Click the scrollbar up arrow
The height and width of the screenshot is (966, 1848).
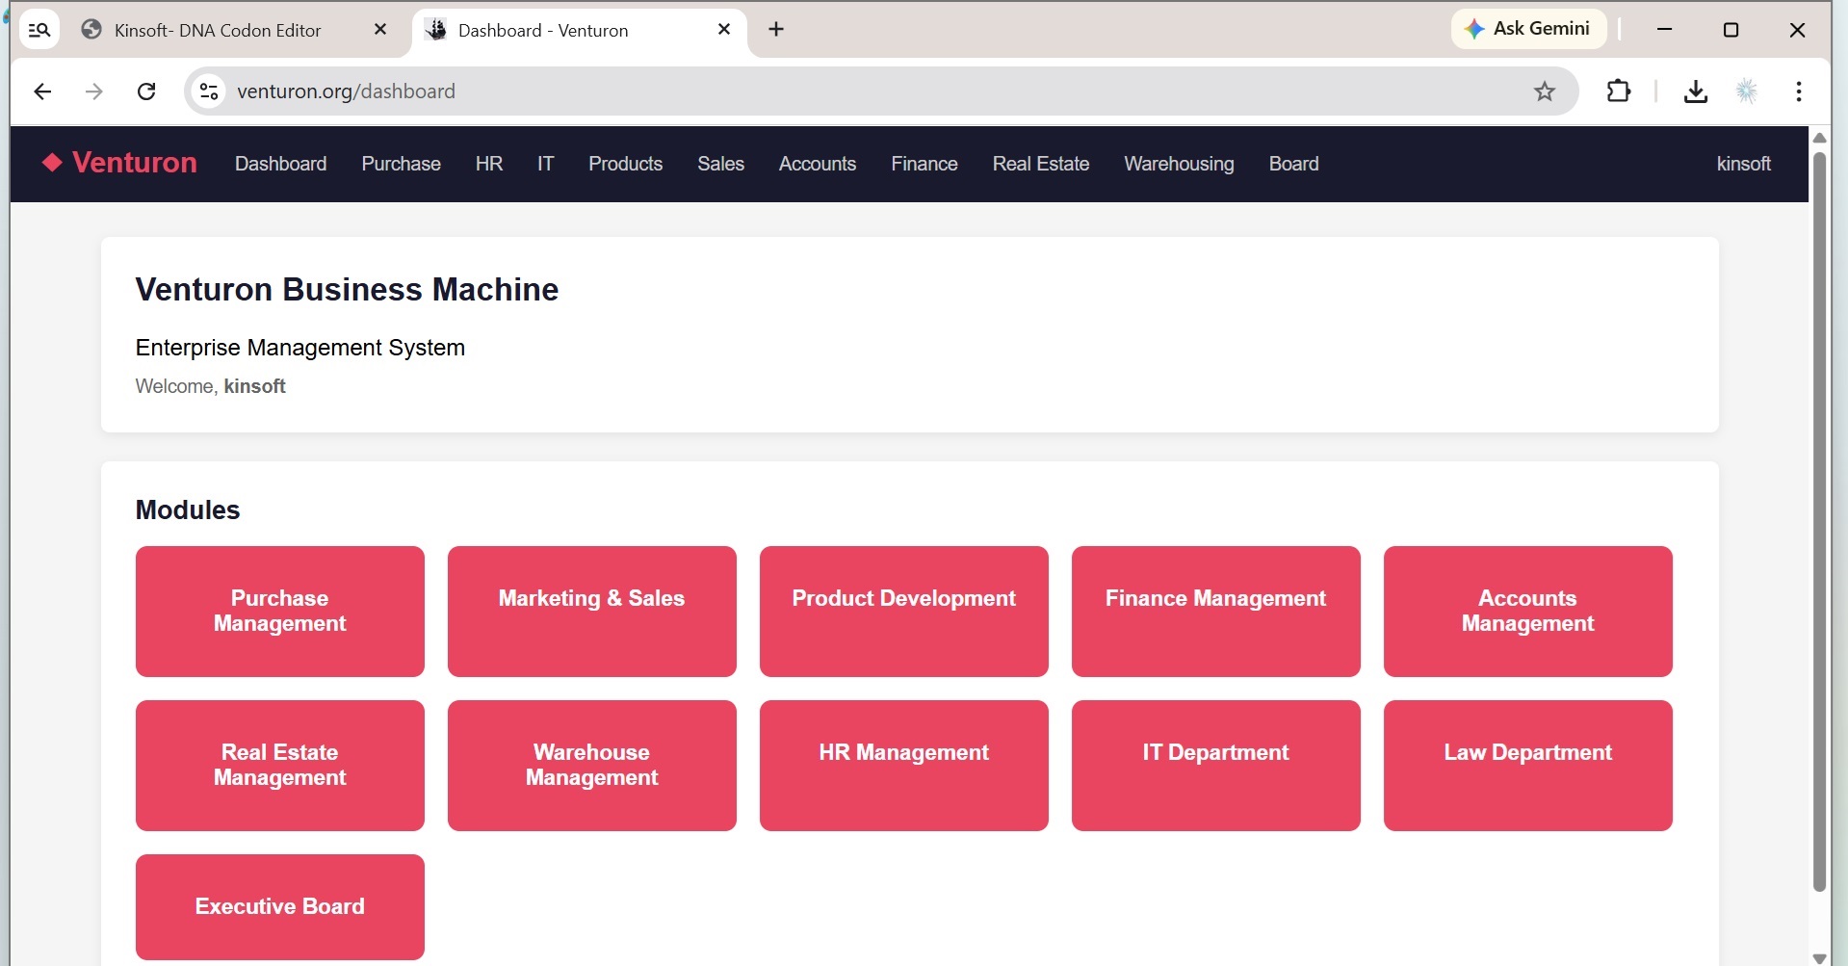(x=1819, y=138)
